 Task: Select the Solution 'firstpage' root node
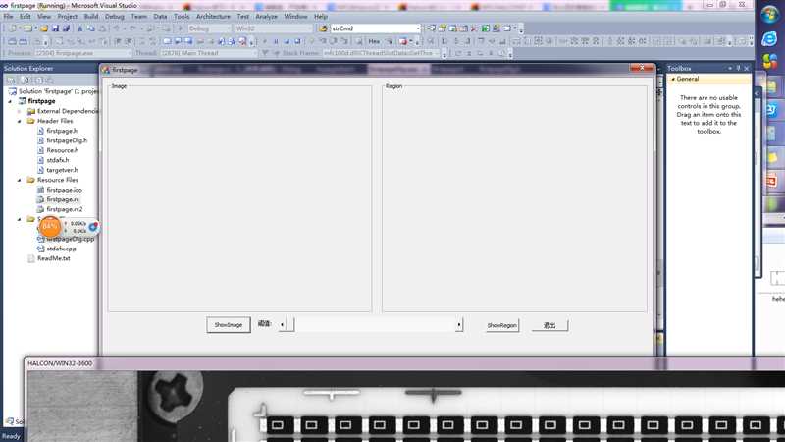tap(58, 91)
